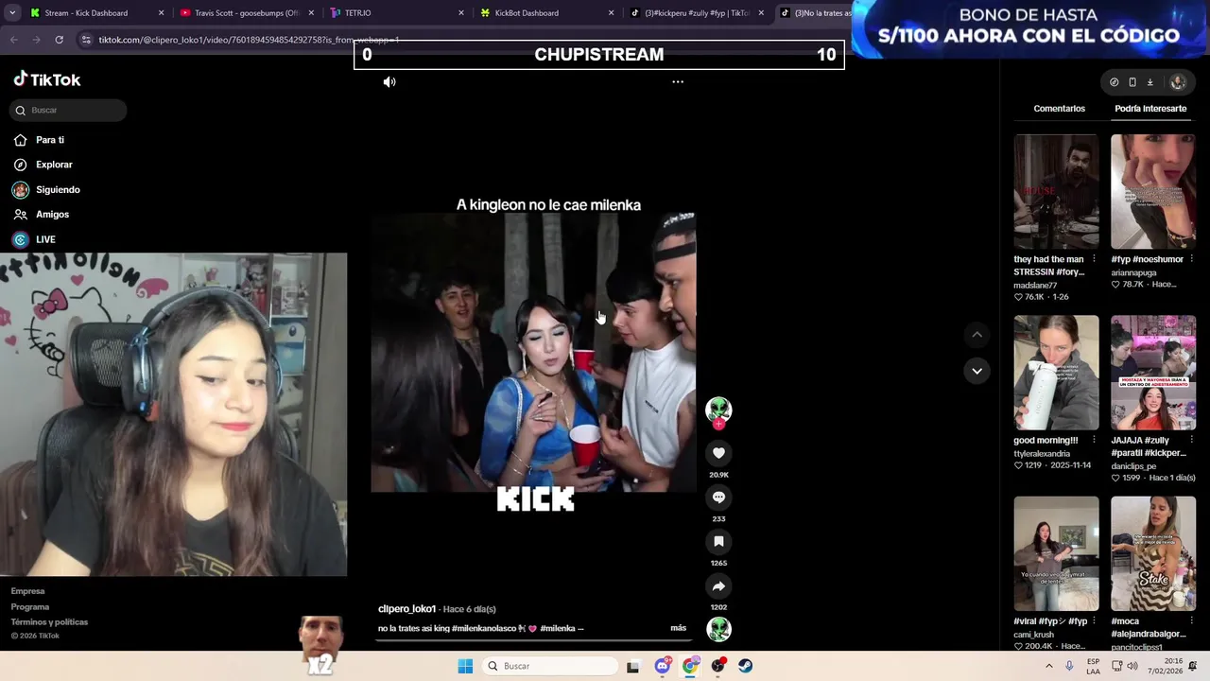Click the #milenkanolasco hashtag
Viewport: 1210px width, 681px height.
pos(482,628)
